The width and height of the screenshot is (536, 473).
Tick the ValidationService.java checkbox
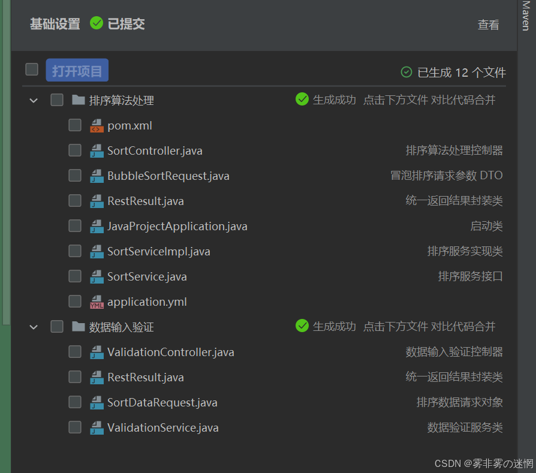pyautogui.click(x=75, y=427)
